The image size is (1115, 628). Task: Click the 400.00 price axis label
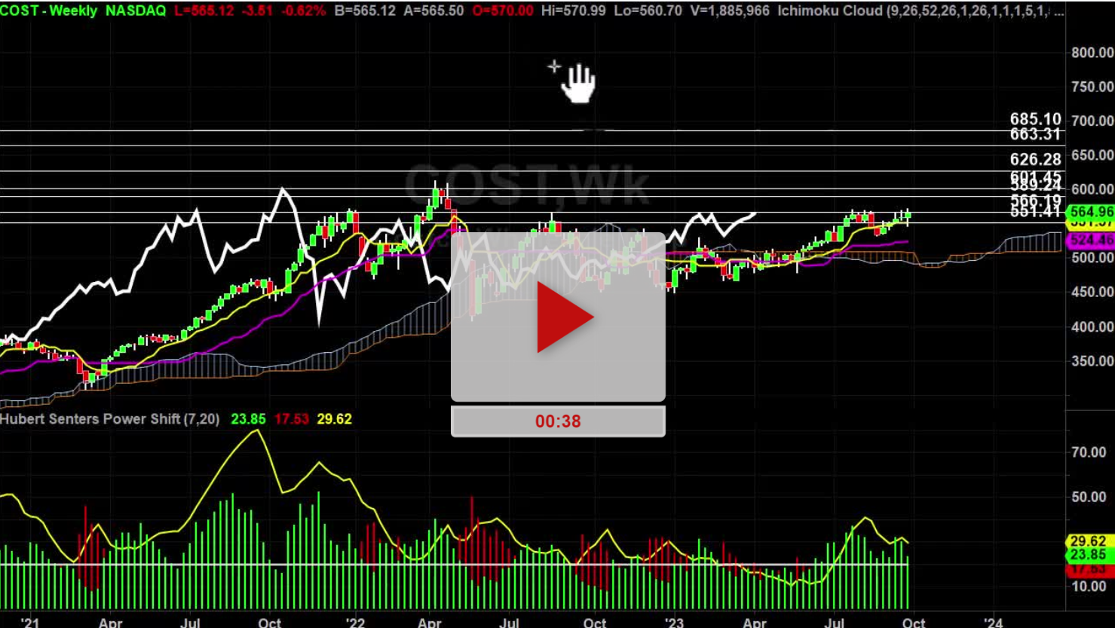1092,326
